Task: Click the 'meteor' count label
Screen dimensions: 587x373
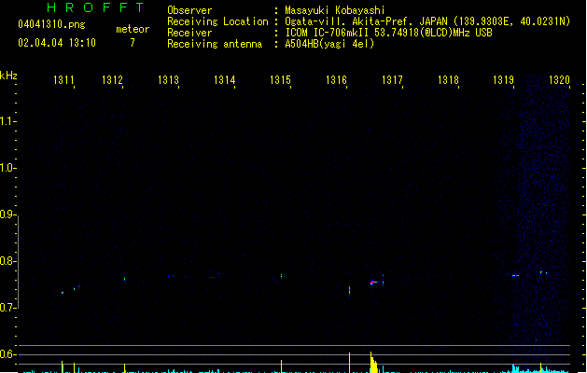Action: click(133, 29)
